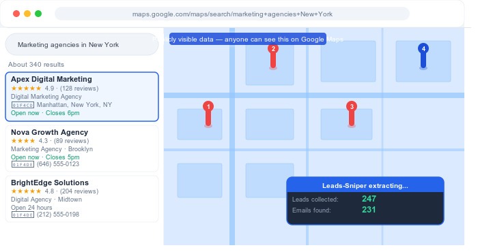Click the phone icon beside (212) 555-0198
The width and height of the screenshot is (478, 252).
(23, 215)
